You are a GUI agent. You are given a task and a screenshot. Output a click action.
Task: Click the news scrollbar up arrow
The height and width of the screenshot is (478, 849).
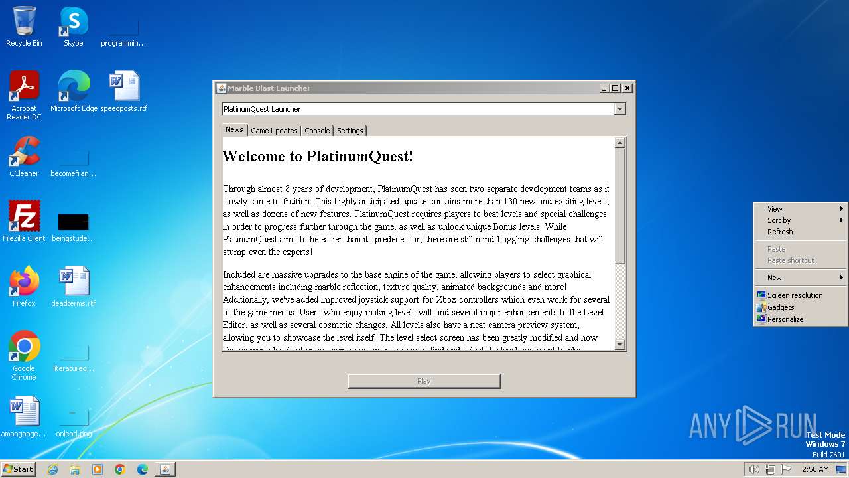tap(620, 143)
